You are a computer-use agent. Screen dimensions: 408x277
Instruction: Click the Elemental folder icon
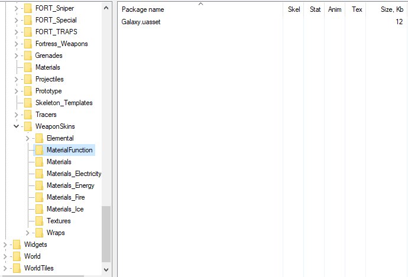coord(39,138)
